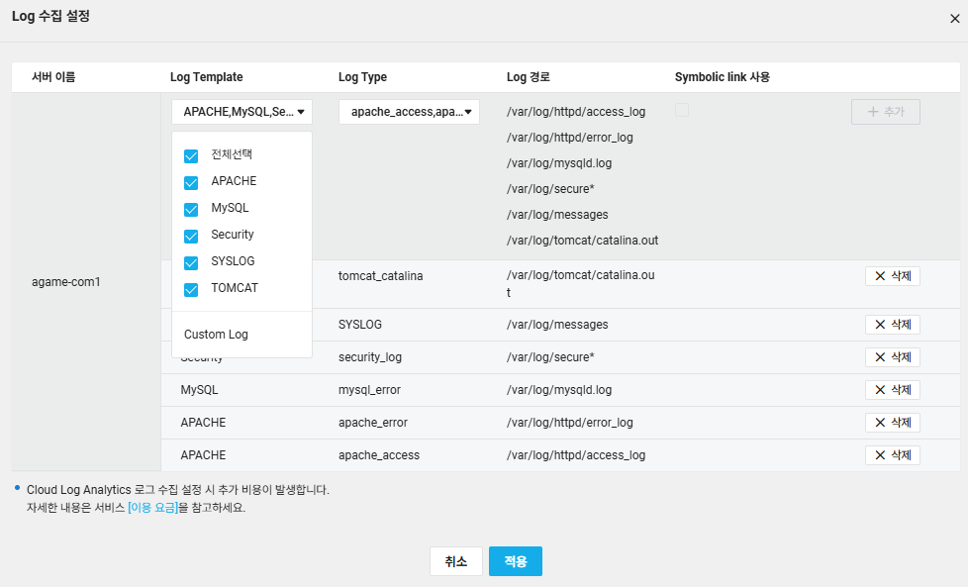Screen dimensions: 968x587
Task: Uncheck the APACHE template checkbox
Action: click(191, 183)
